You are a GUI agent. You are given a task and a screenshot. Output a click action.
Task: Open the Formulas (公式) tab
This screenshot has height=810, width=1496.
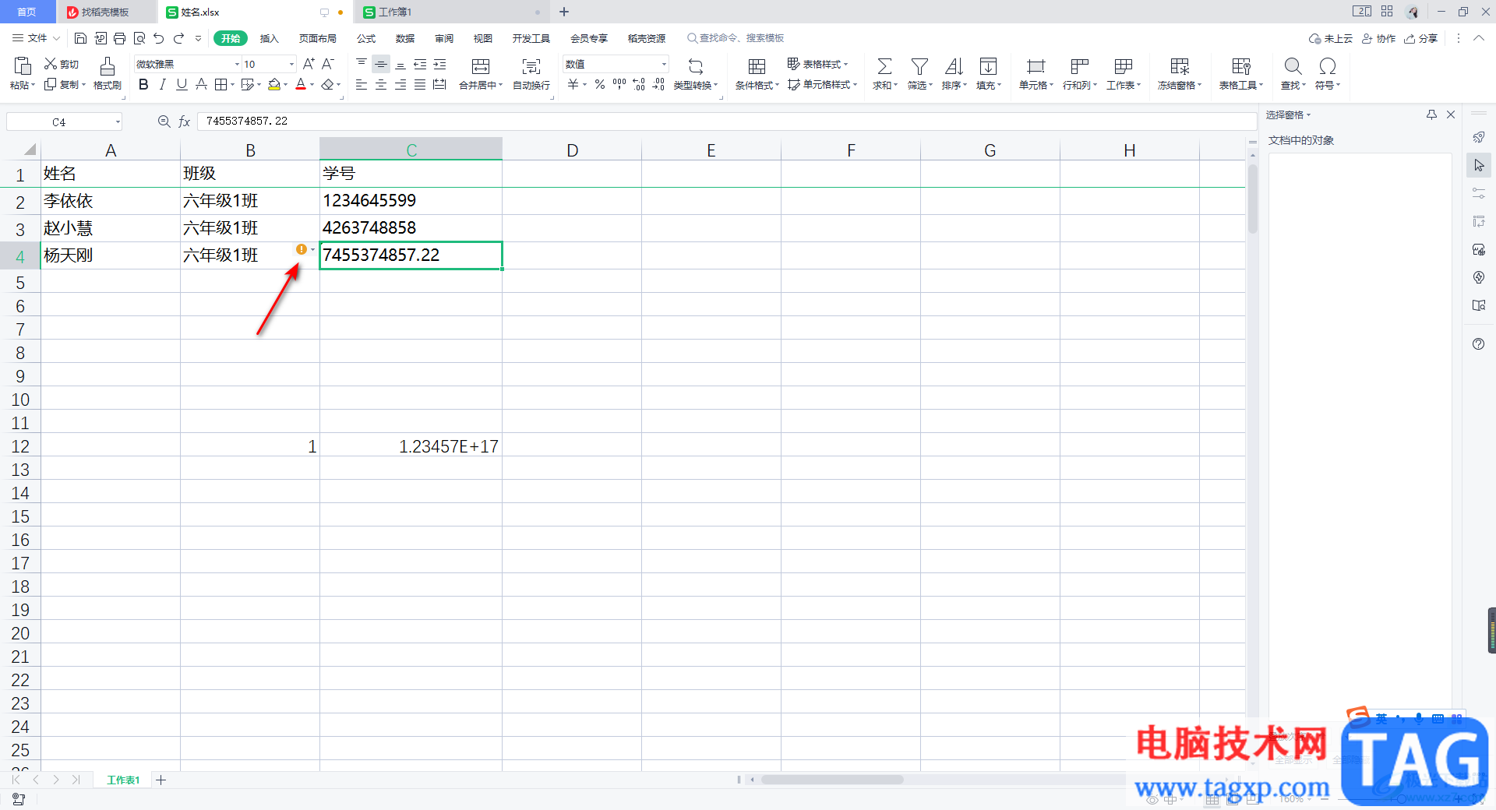(366, 38)
